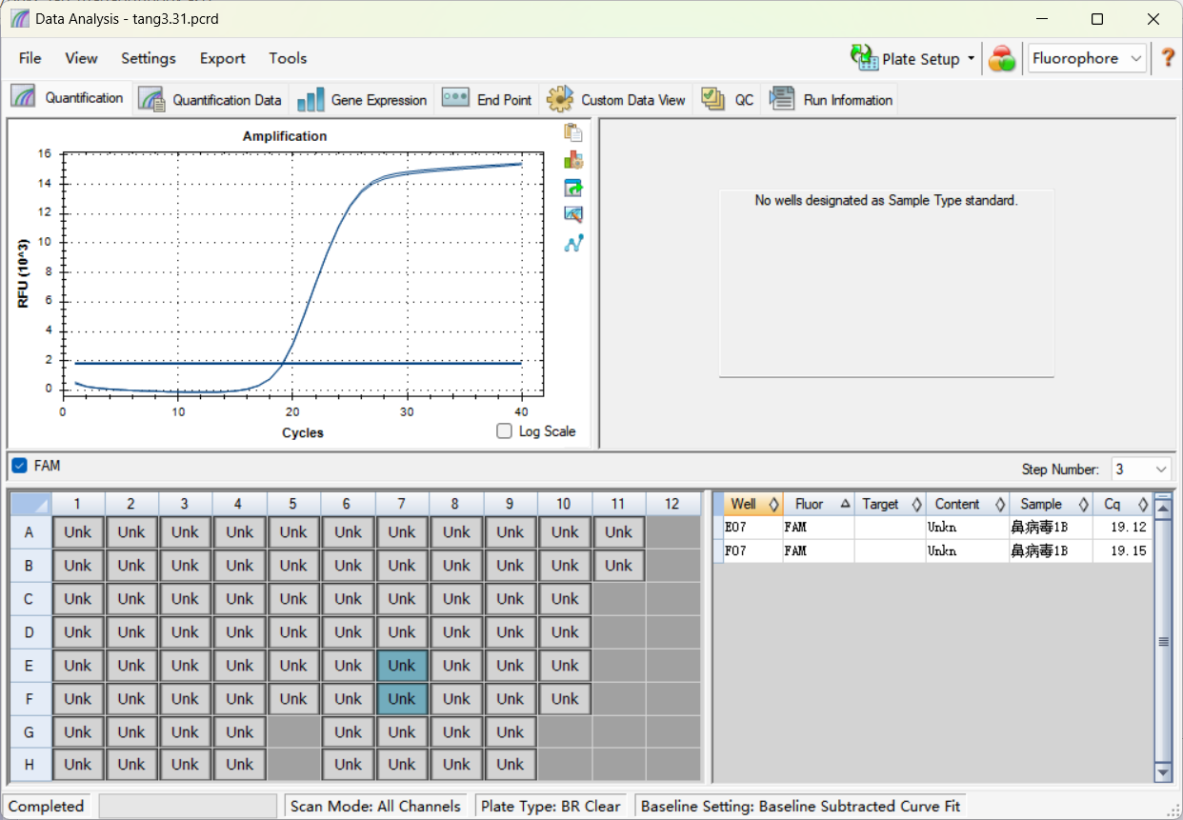
Task: Toggle well E7 selection
Action: [402, 666]
